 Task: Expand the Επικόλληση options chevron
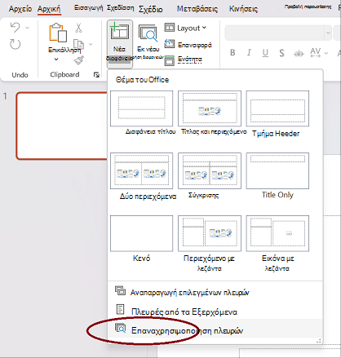click(56, 60)
